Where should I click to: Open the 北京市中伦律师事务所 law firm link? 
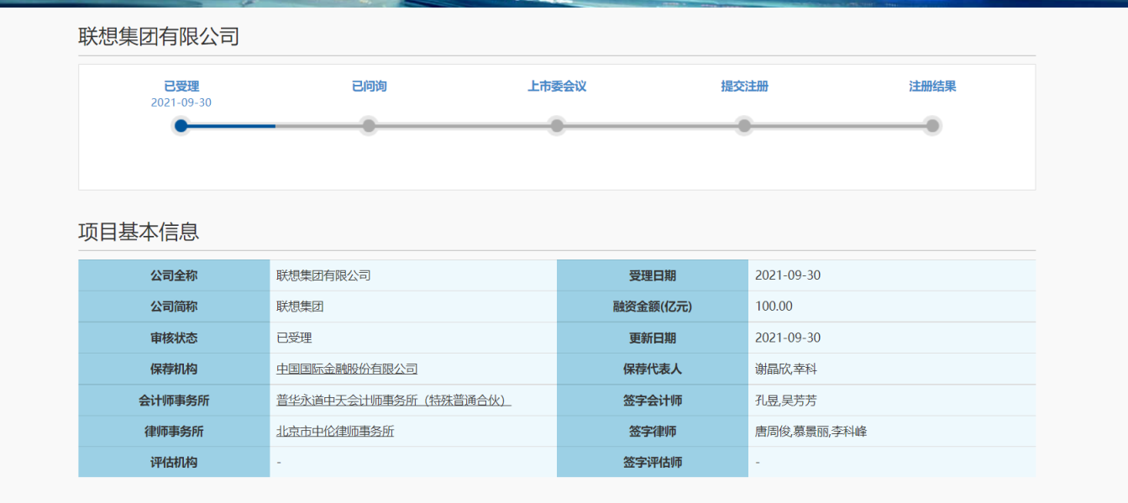[335, 432]
